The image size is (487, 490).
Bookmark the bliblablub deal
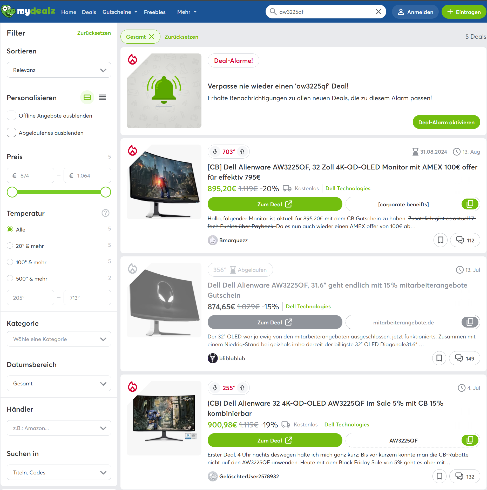(439, 358)
